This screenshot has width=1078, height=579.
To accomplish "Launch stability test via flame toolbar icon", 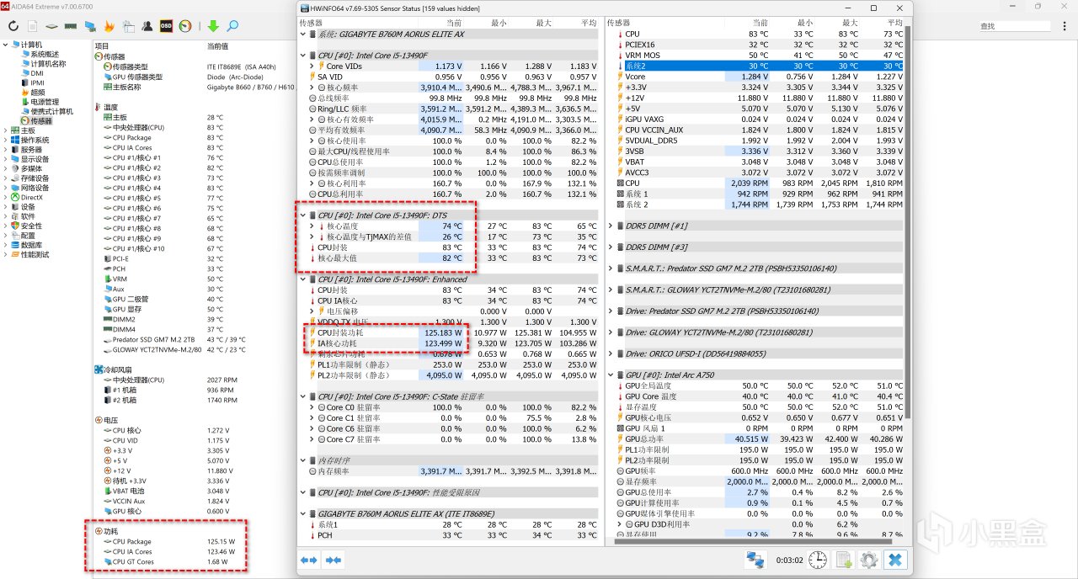I will coord(109,26).
